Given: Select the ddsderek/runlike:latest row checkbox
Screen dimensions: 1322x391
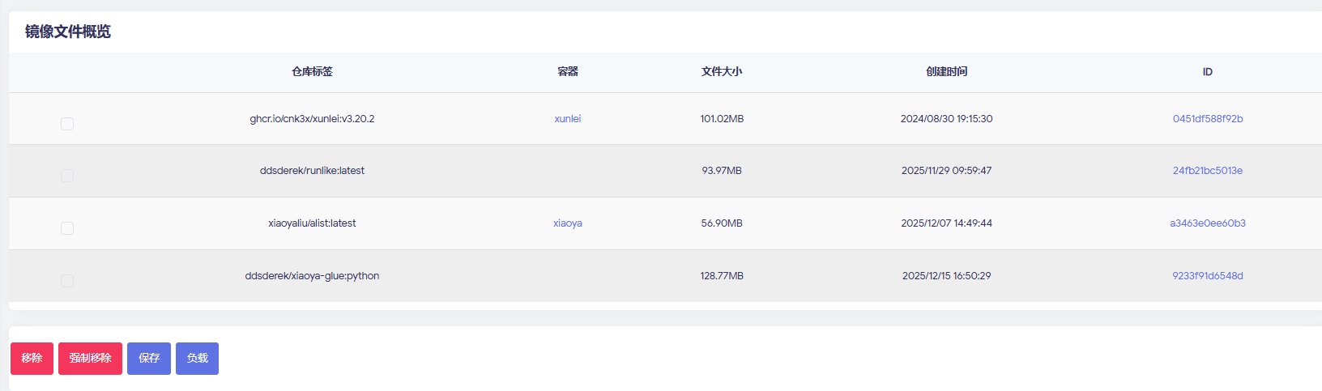Looking at the screenshot, I should (x=67, y=176).
